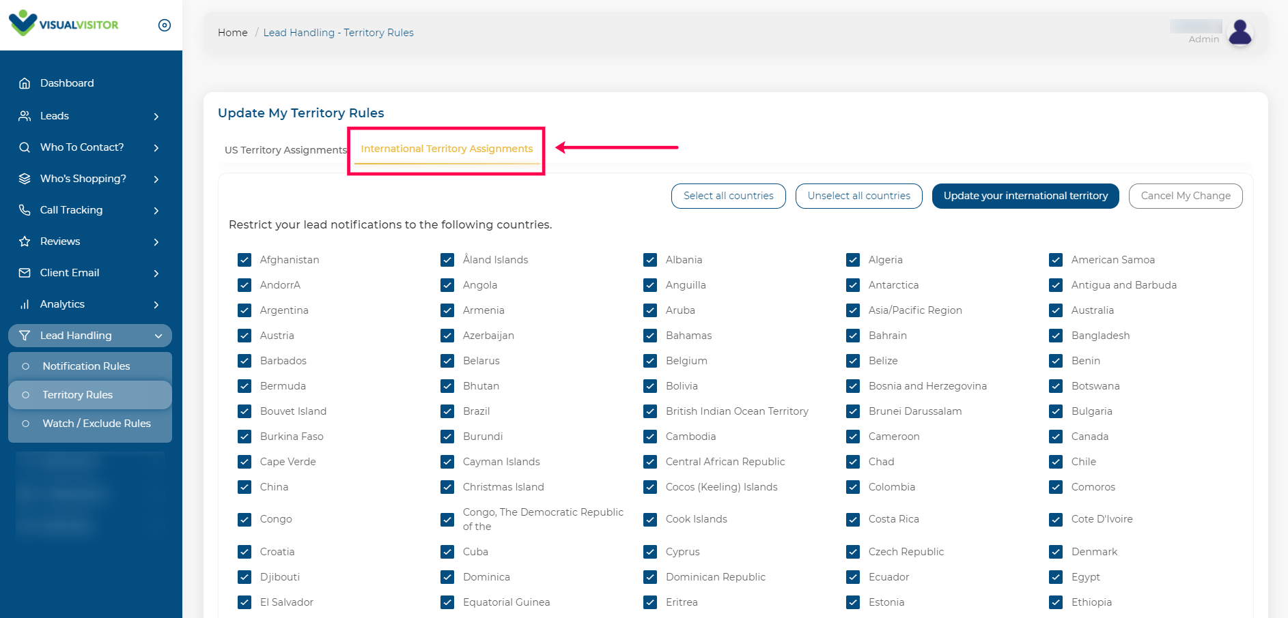Click Update your international territory button
Screen dimensions: 1288x618
pyautogui.click(x=1026, y=196)
